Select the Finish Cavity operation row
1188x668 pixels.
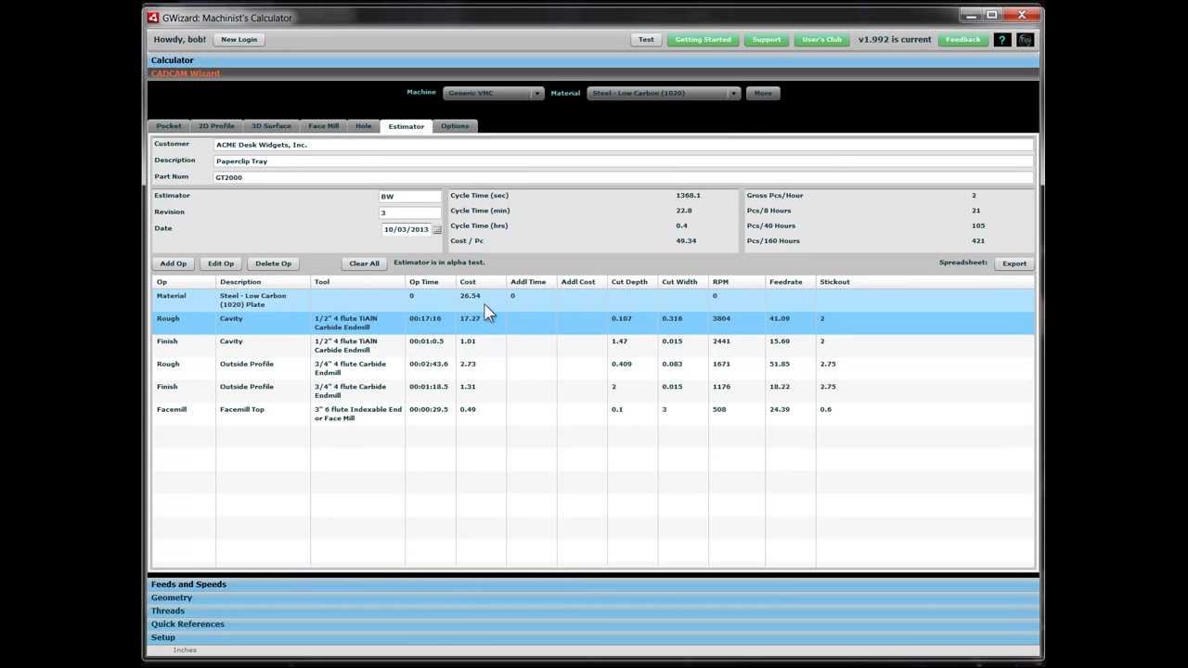[593, 345]
